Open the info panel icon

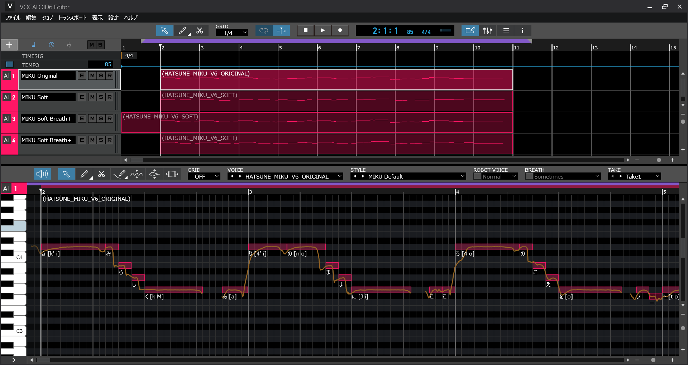point(522,30)
